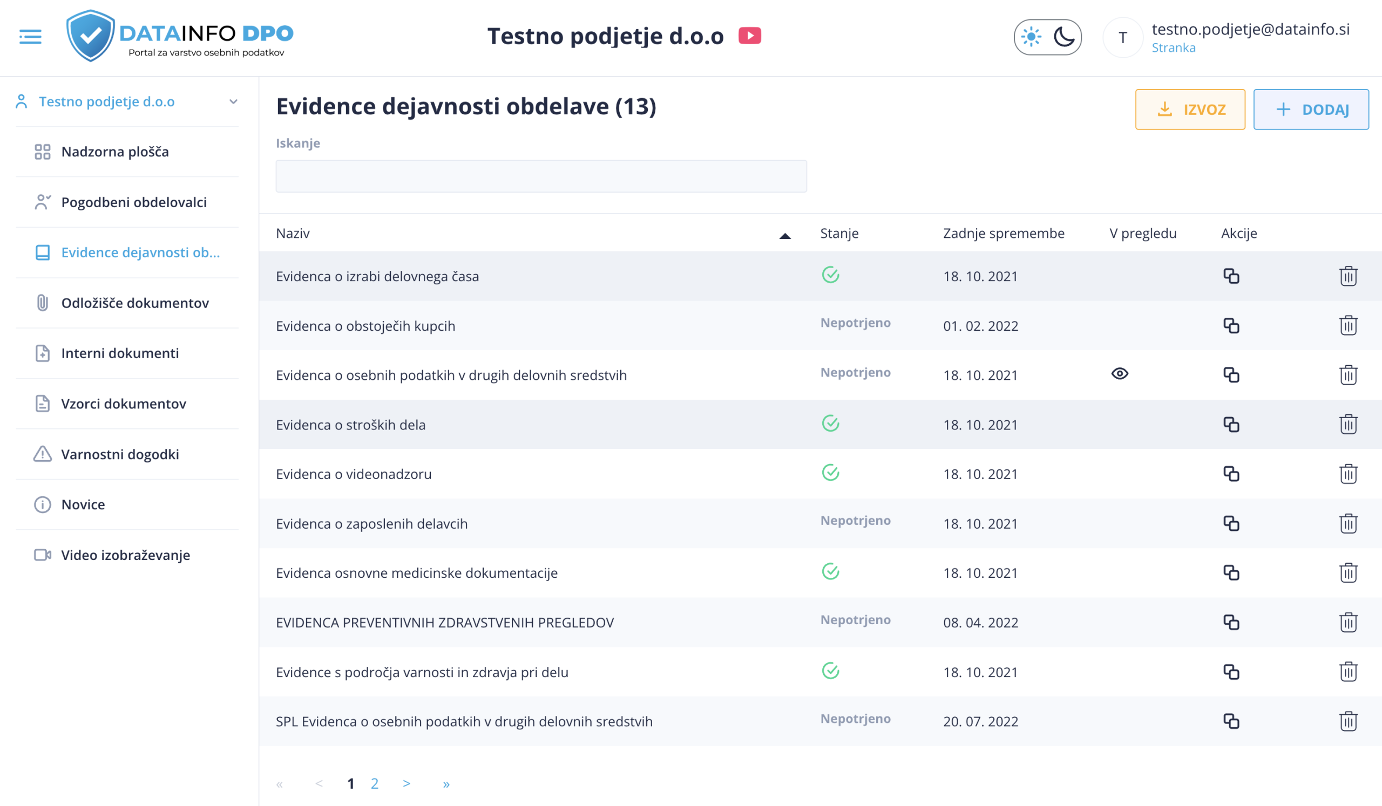Duplicate Evidenca o zaposlenih delavcih
Screen dimensions: 1382x806
coord(1231,524)
